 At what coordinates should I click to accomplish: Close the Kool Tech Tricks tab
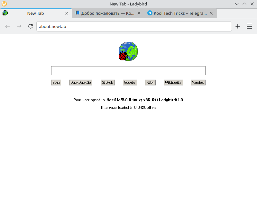click(x=211, y=13)
